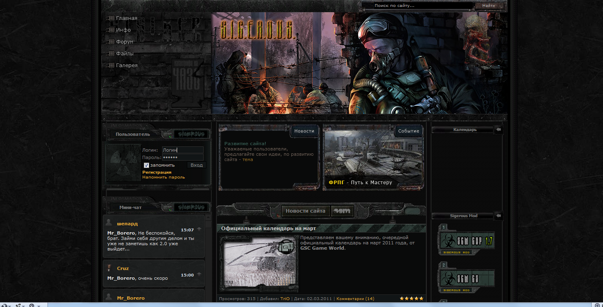Toggle the запомнить checkbox

click(146, 165)
